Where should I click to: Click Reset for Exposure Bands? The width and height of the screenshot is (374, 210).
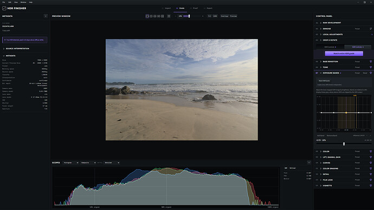point(365,73)
